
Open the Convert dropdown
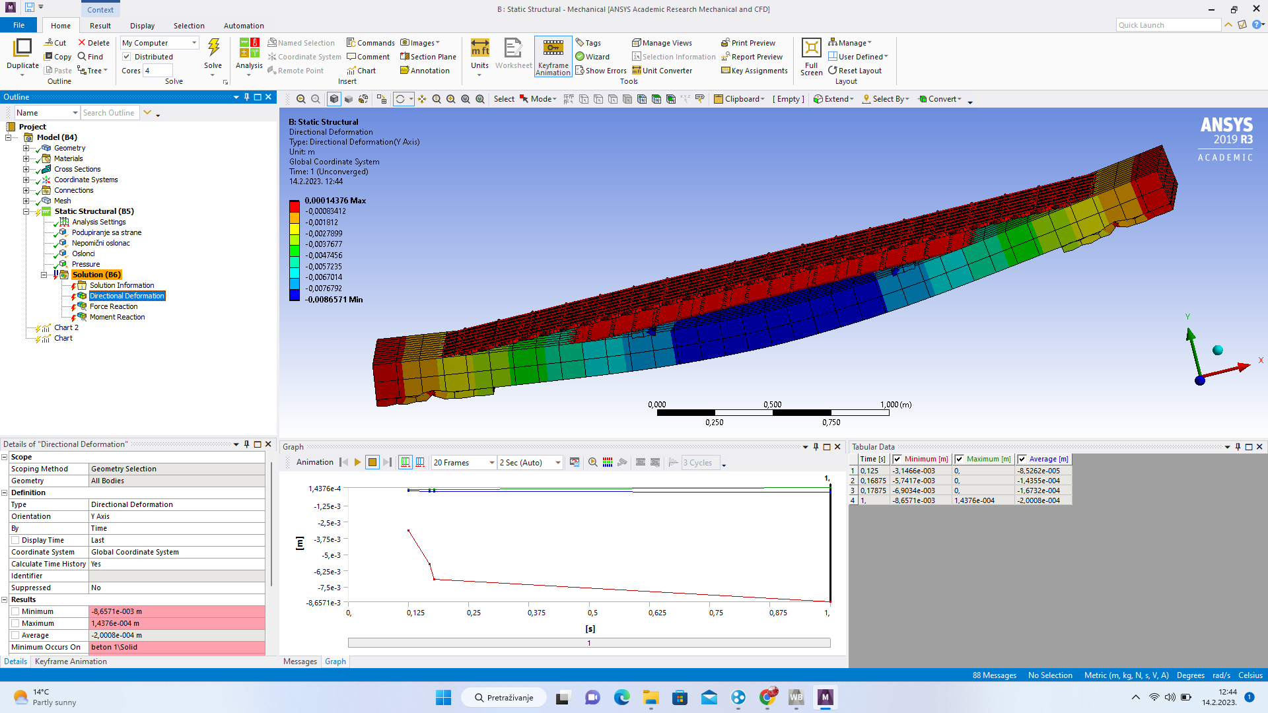tap(940, 99)
